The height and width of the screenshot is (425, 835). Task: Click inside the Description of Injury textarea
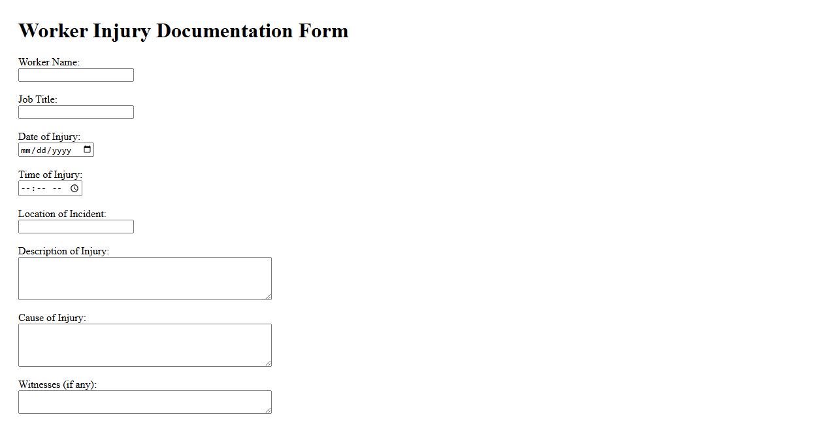point(144,279)
